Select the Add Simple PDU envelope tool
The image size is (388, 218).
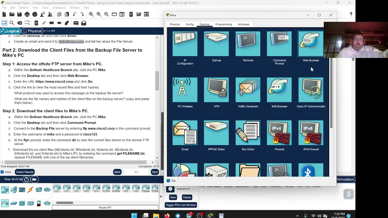76,23
